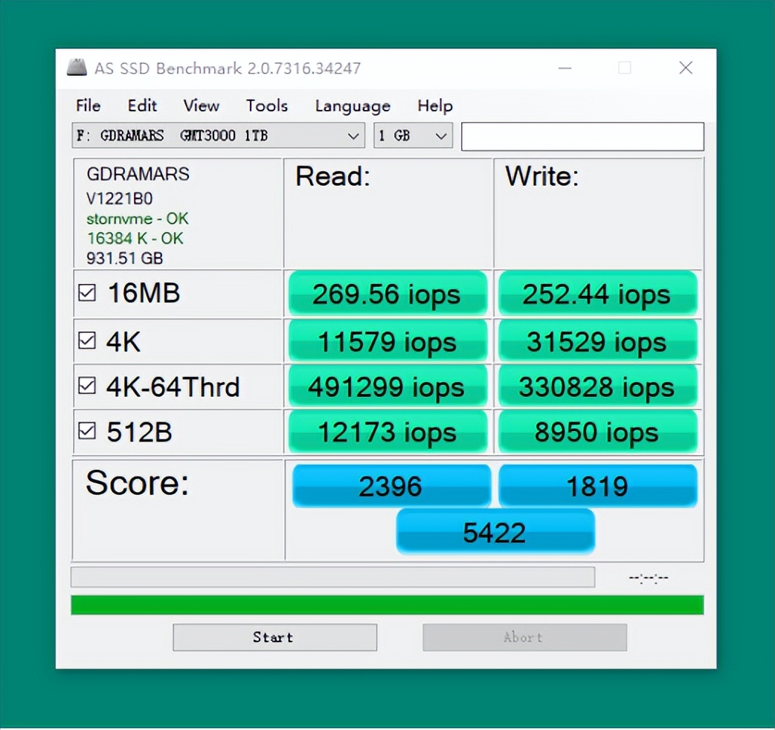This screenshot has height=730, width=775.
Task: Open the File menu
Action: [87, 106]
